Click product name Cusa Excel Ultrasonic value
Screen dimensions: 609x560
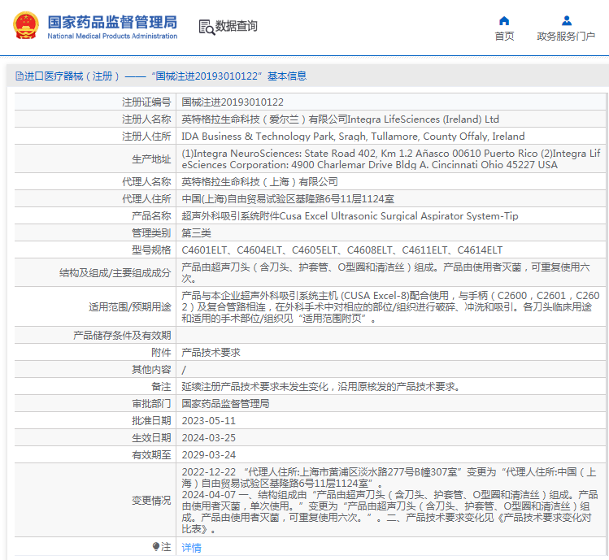[x=350, y=216]
